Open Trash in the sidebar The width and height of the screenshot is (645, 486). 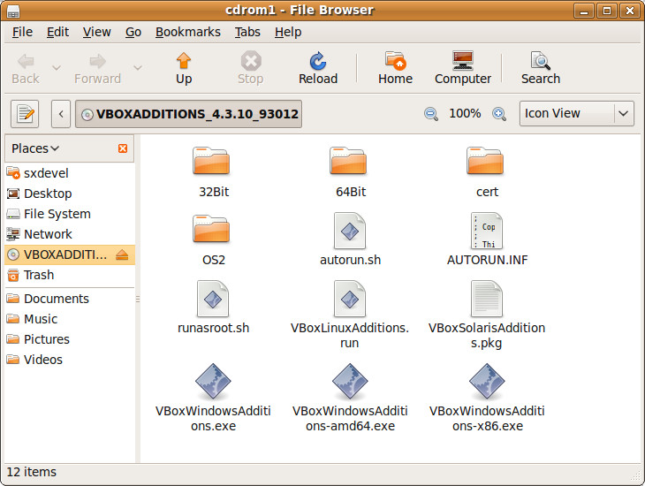click(69, 275)
